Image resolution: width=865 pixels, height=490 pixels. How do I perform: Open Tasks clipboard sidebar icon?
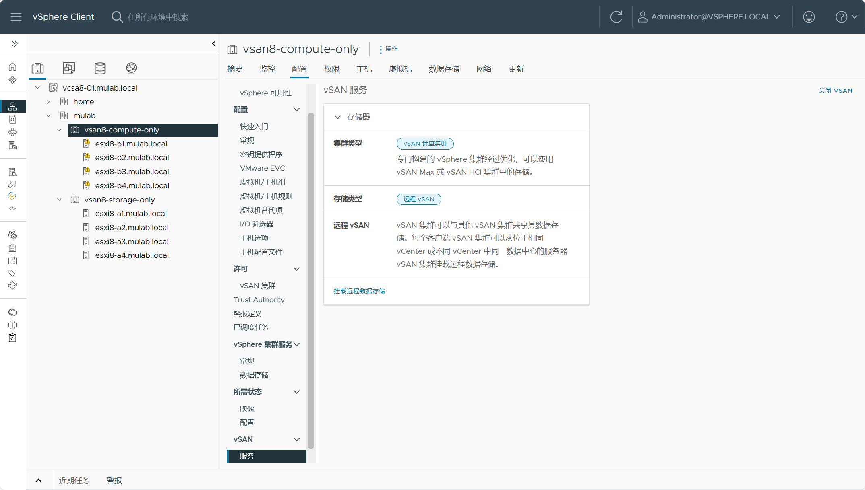pyautogui.click(x=12, y=248)
